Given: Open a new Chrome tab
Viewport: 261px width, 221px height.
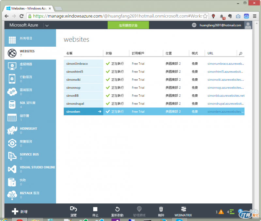Looking at the screenshot, I should tap(58, 8).
